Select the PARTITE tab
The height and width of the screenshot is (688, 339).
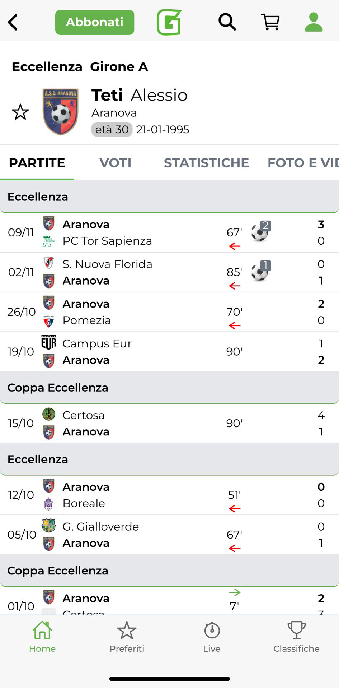pos(37,163)
